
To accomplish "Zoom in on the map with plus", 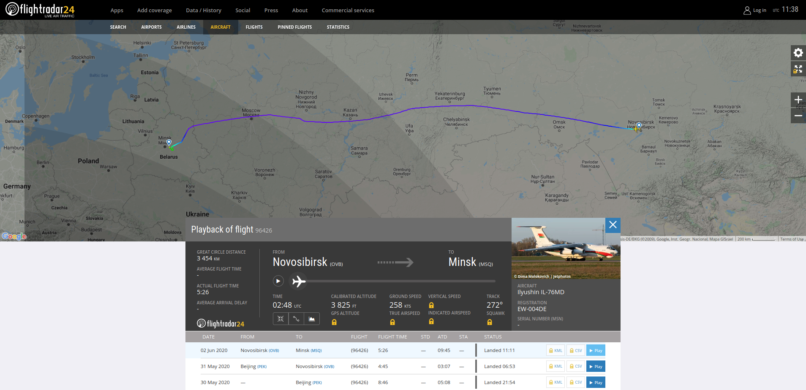I will point(798,100).
